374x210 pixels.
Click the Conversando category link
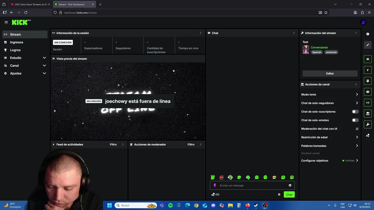point(319,47)
